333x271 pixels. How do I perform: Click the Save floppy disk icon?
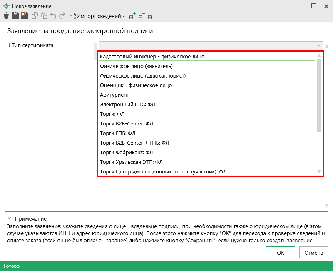[x=15, y=16]
